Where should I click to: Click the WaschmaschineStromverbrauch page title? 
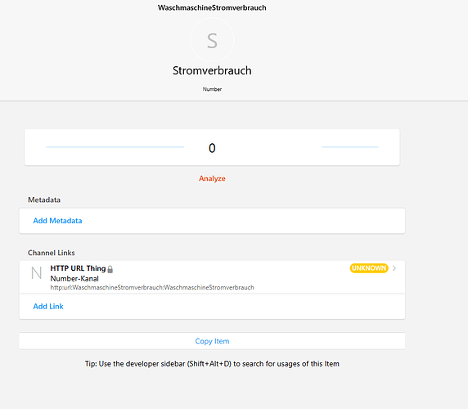[212, 7]
